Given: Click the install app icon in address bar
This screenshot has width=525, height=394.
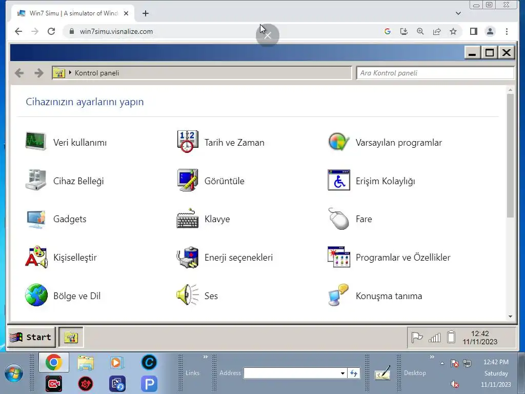Looking at the screenshot, I should (x=404, y=31).
